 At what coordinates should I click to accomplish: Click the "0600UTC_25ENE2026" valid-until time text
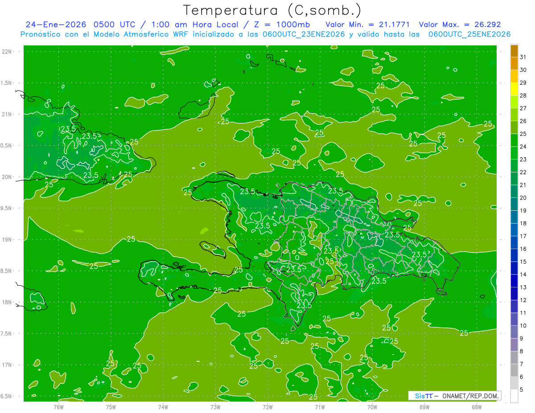tap(469, 34)
